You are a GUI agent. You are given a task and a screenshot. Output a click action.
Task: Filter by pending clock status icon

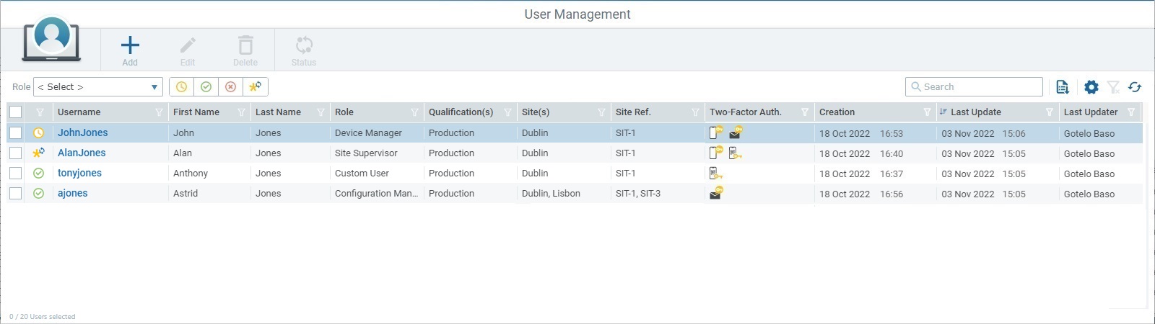point(182,86)
